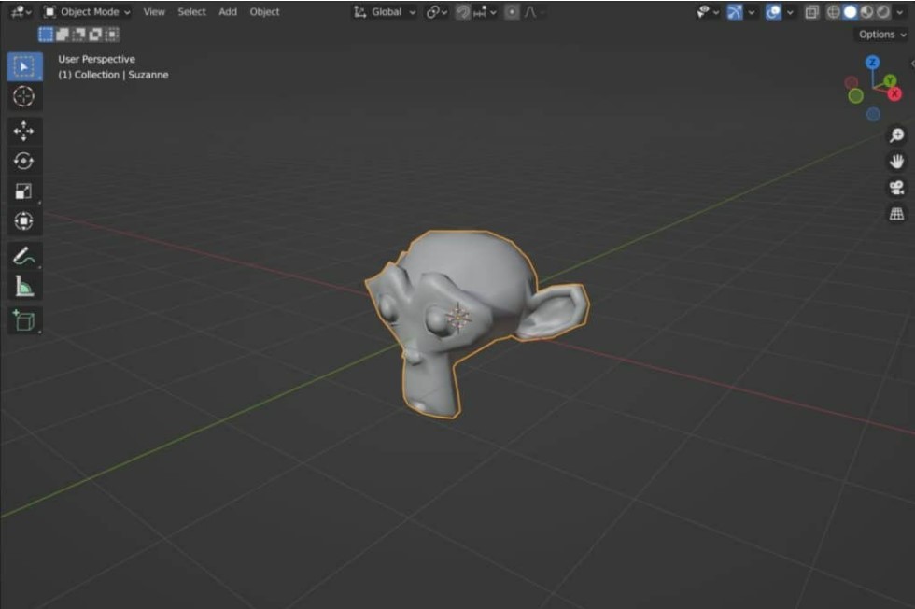
Task: Toggle the camera view icon
Action: 896,188
